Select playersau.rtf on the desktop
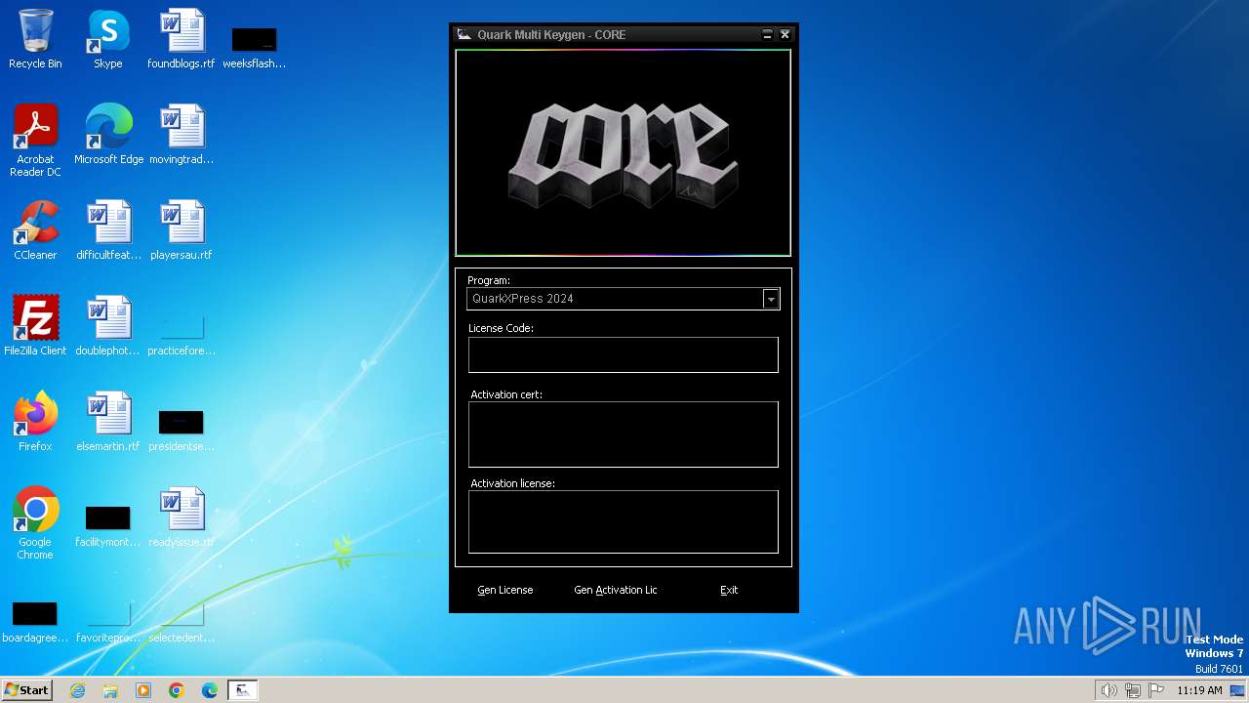This screenshot has height=703, width=1249. [181, 231]
